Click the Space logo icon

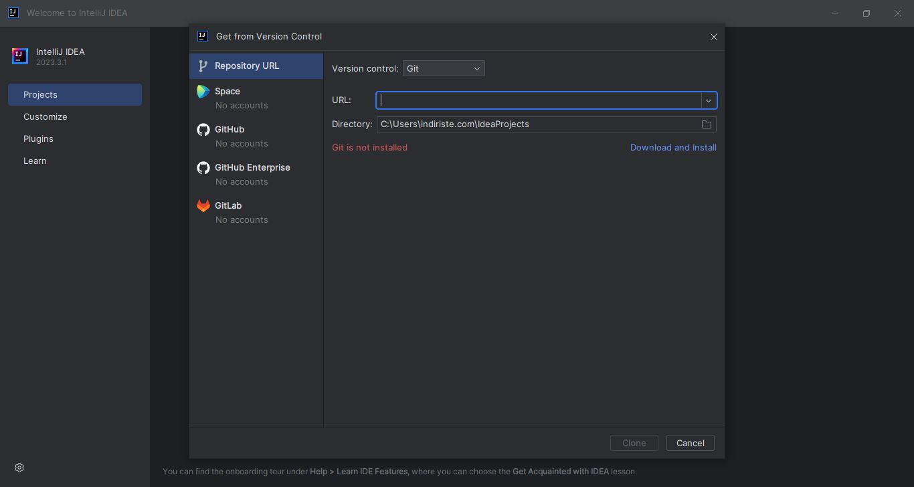pos(203,92)
